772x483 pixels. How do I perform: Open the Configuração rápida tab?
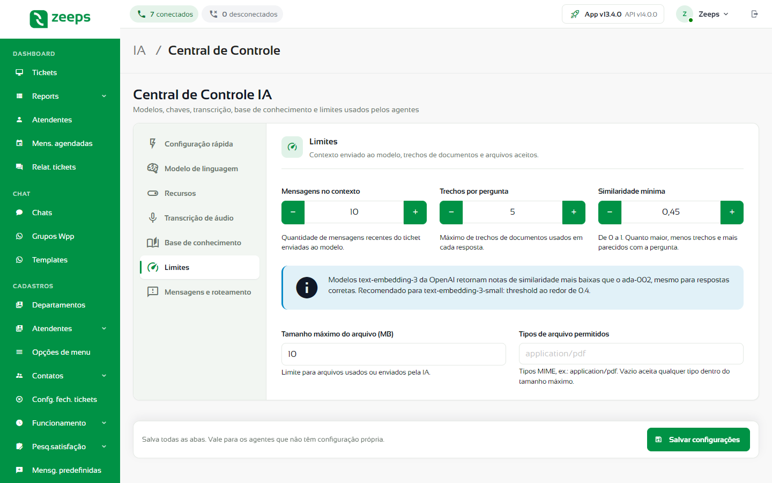[x=199, y=144]
